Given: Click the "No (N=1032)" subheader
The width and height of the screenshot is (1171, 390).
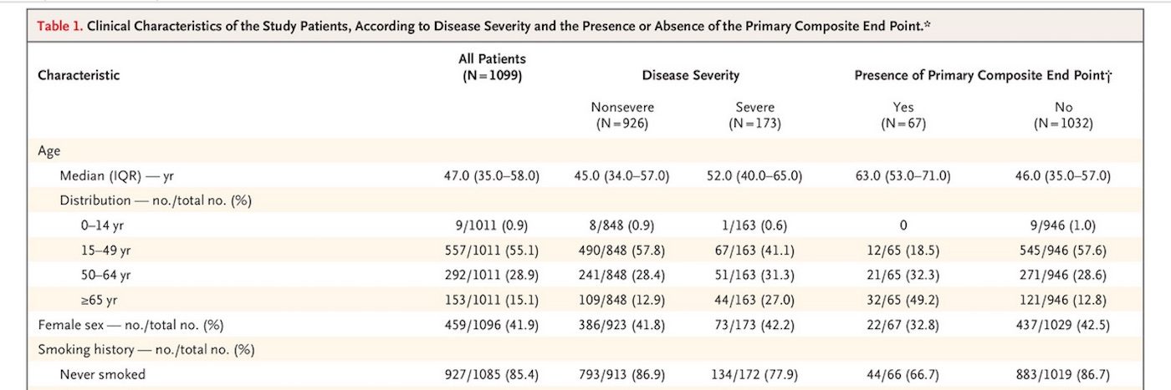Looking at the screenshot, I should click(x=1063, y=115).
